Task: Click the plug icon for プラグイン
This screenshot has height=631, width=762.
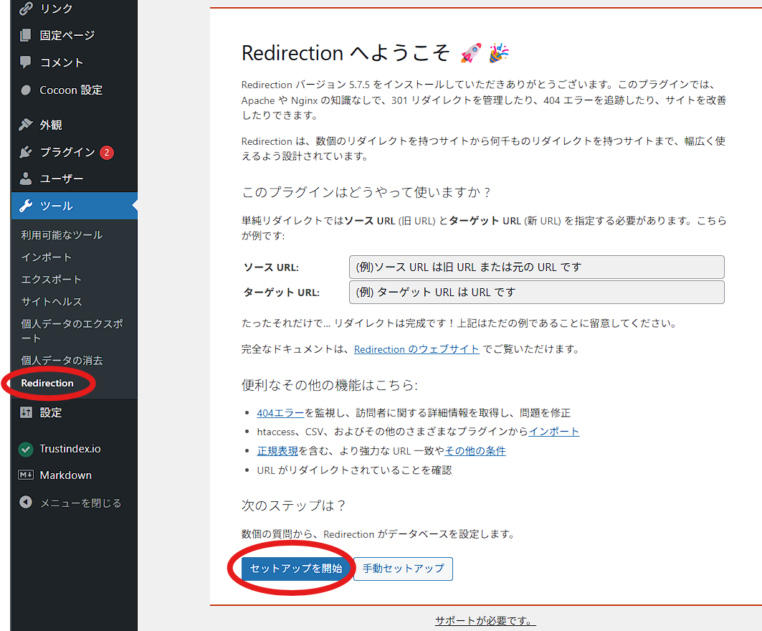Action: click(26, 152)
